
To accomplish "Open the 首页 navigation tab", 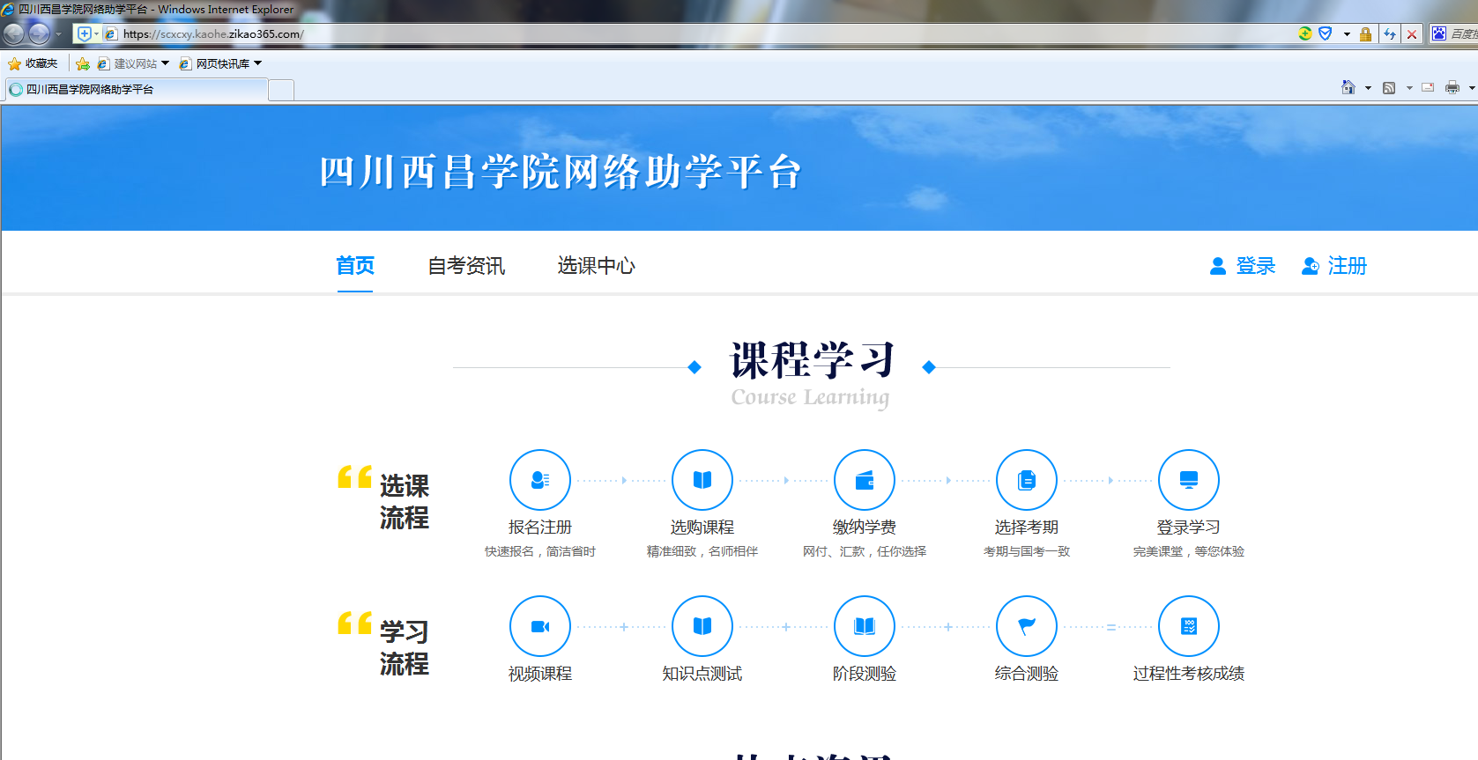I will (355, 266).
